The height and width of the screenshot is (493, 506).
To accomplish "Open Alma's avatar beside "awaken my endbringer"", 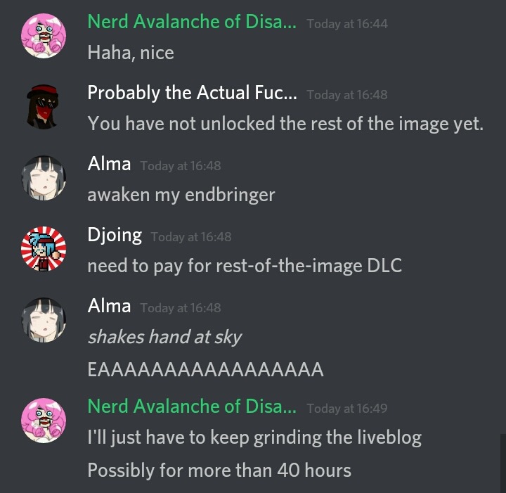I will [x=44, y=178].
